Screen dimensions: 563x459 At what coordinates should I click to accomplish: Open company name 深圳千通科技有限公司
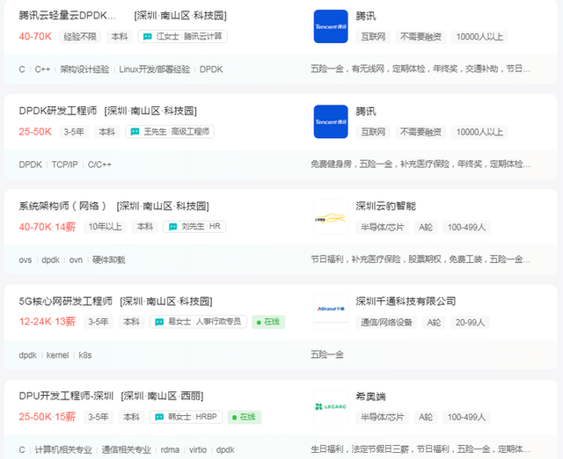406,301
